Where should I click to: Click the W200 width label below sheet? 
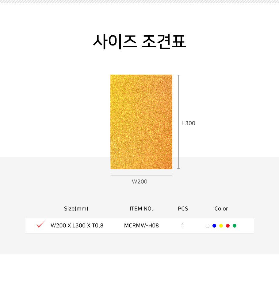pyautogui.click(x=139, y=182)
